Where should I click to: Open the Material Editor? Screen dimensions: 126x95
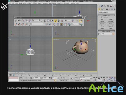(65, 24)
